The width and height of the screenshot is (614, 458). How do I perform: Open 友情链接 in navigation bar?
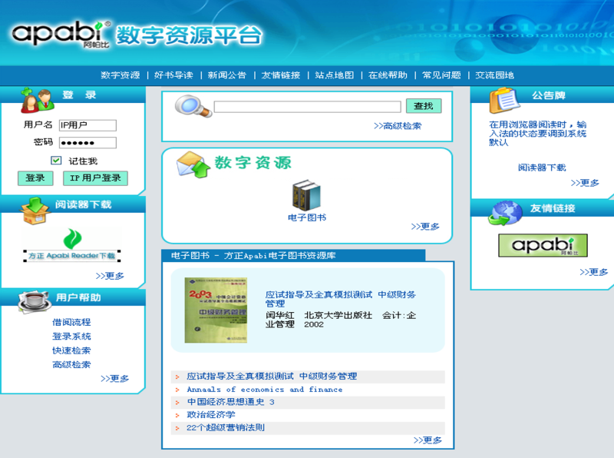[281, 75]
